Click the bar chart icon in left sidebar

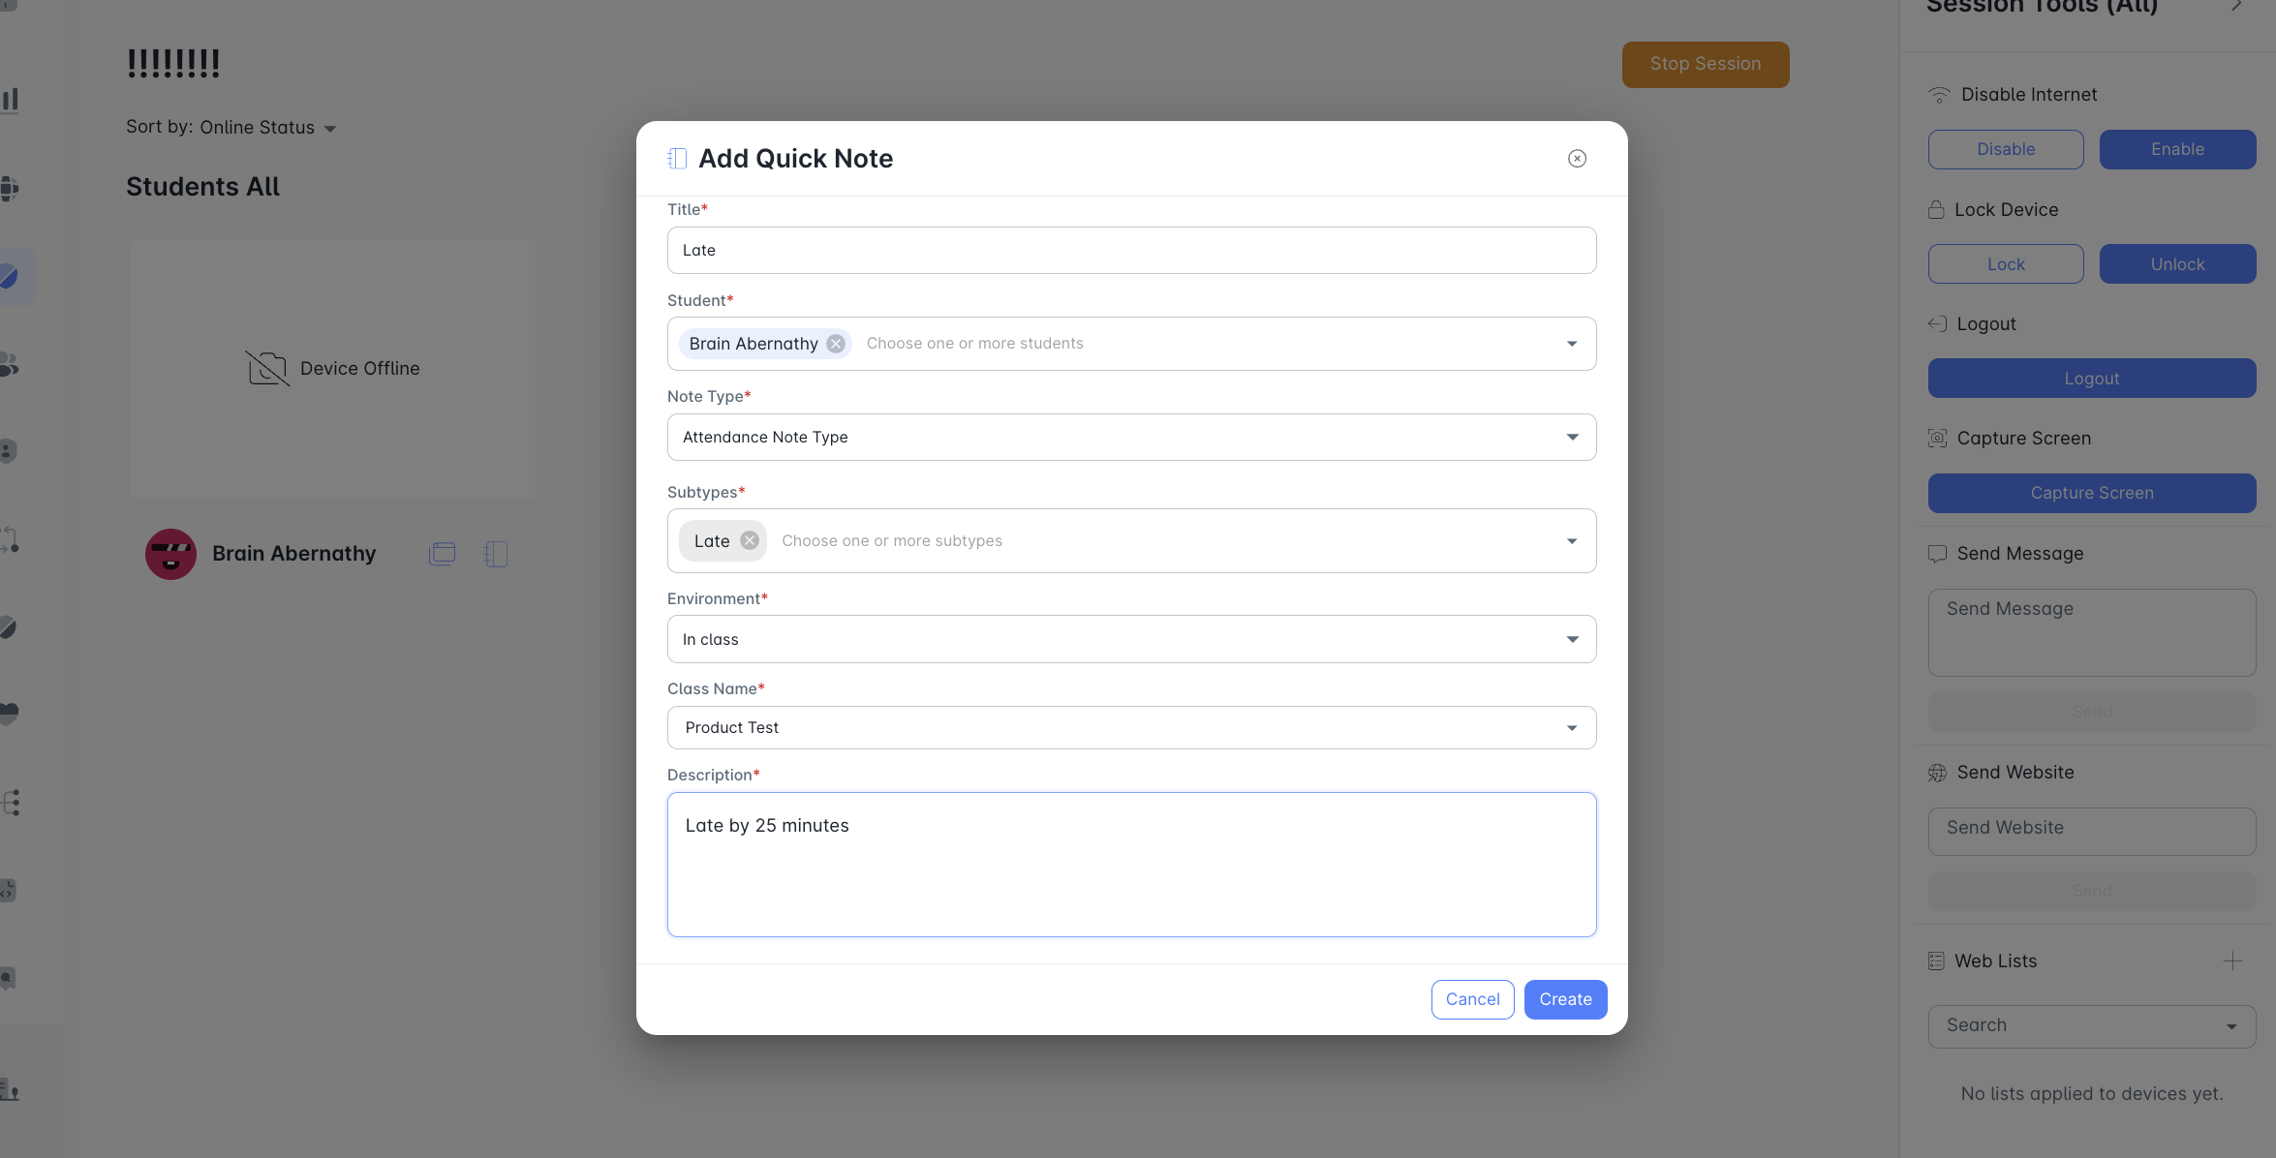(x=11, y=100)
